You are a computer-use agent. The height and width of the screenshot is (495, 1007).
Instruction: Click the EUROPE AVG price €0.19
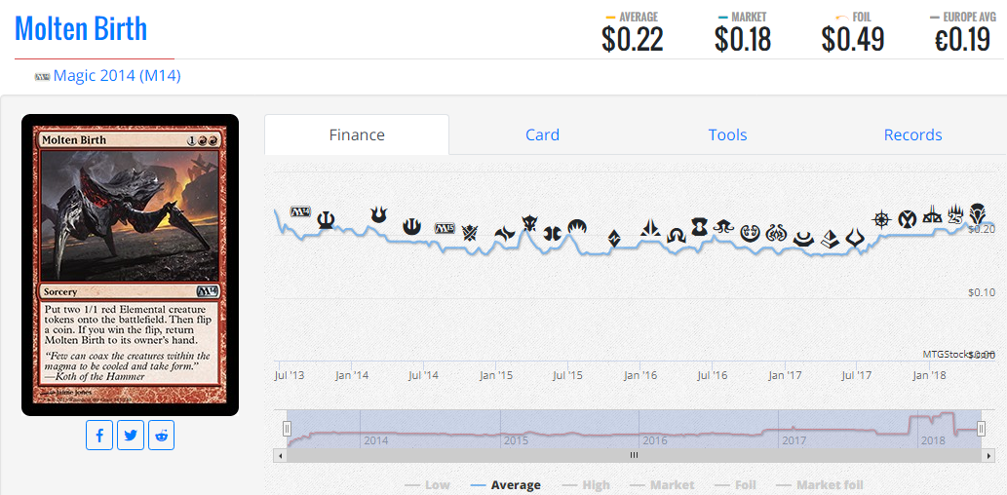click(962, 40)
